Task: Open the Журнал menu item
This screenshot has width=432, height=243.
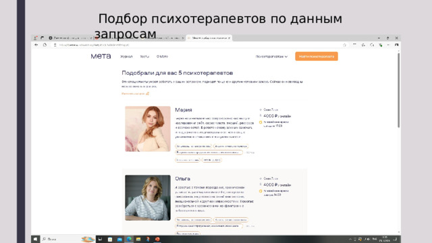Action: [126, 57]
